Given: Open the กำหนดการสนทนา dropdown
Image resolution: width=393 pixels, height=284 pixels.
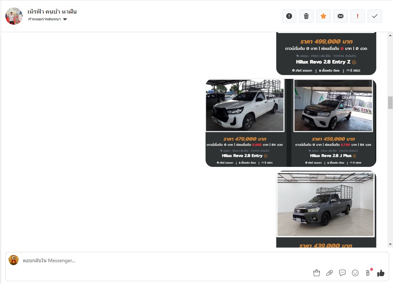Looking at the screenshot, I should tap(47, 19).
